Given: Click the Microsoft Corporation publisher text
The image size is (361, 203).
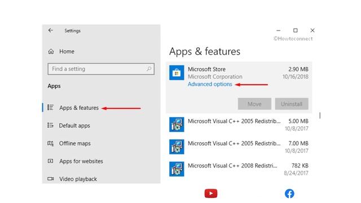Looking at the screenshot, I should 215,77.
